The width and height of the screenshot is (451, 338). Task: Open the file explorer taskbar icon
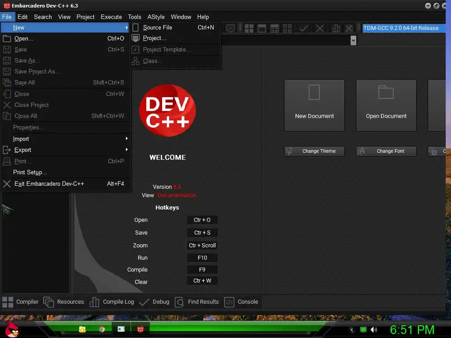pos(82,329)
